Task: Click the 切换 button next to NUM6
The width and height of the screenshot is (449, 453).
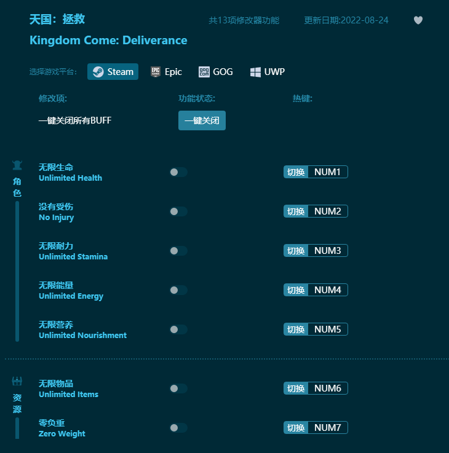Action: (296, 388)
